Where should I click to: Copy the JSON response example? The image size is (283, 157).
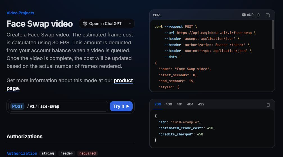(x=268, y=104)
